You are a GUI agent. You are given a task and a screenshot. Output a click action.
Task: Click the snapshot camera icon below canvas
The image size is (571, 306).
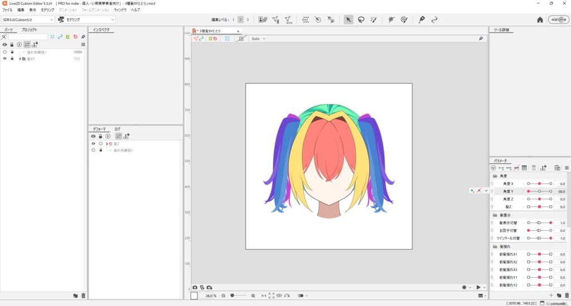pos(195,288)
